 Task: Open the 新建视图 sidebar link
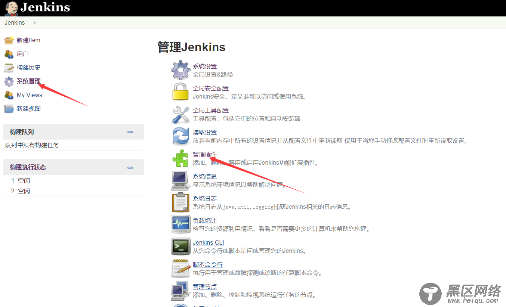coord(29,109)
